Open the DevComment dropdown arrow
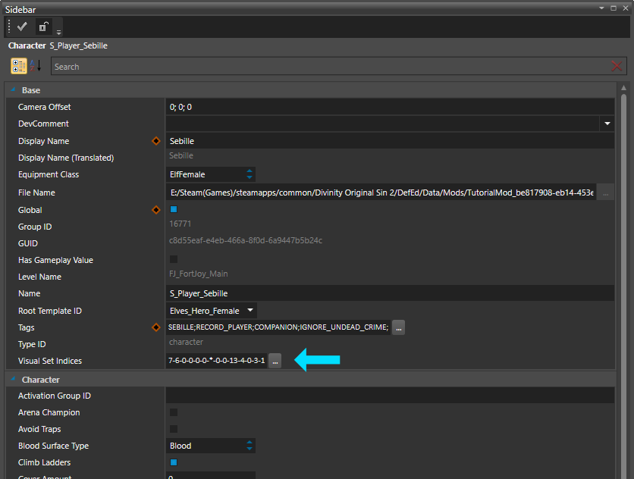 click(607, 124)
